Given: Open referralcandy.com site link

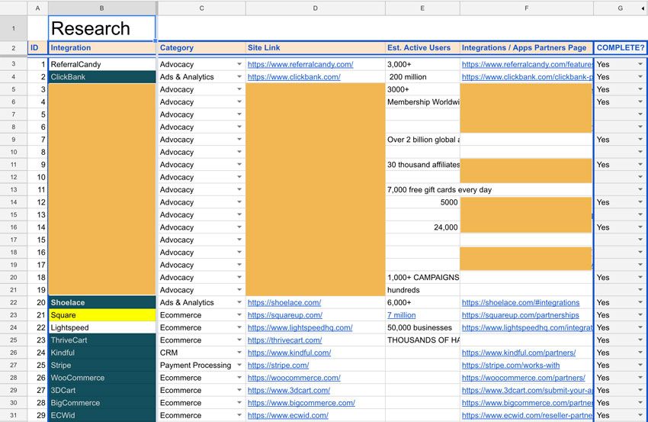Looking at the screenshot, I should [x=300, y=64].
